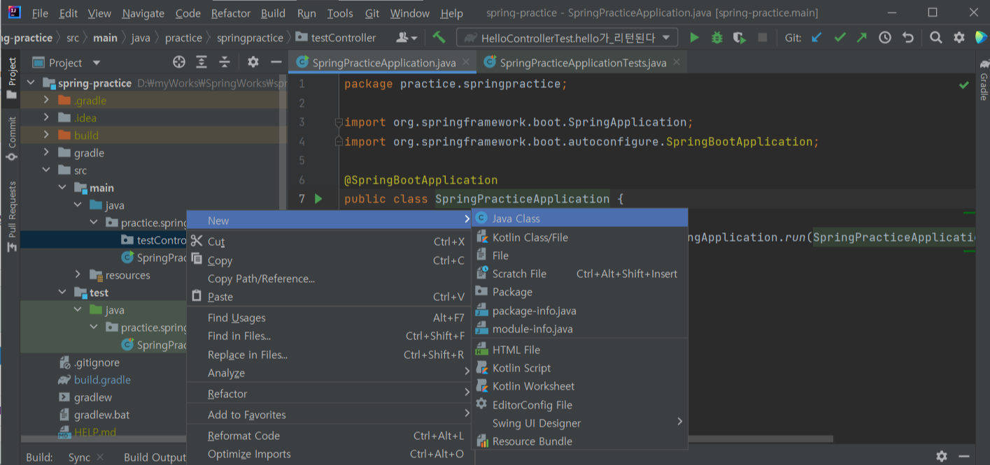Run the selected configuration with green play icon

tap(694, 38)
